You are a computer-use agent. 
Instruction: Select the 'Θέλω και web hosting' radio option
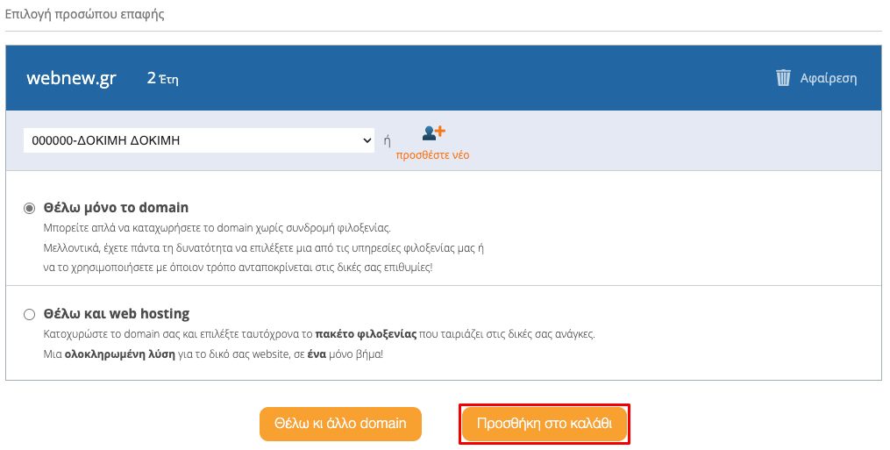point(29,314)
